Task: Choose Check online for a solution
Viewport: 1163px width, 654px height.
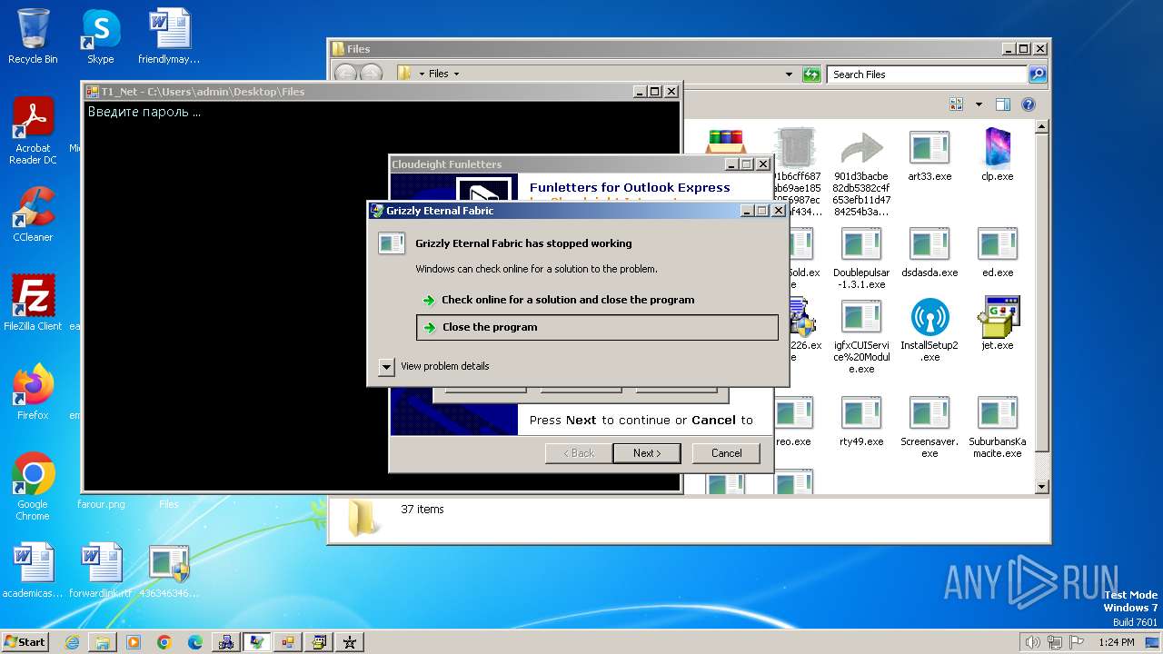Action: coord(568,300)
